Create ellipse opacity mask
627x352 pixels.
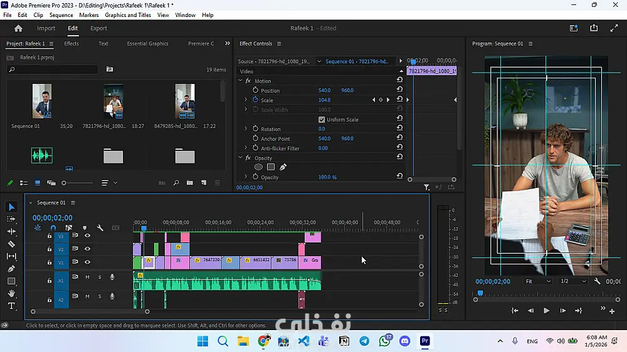coord(258,167)
